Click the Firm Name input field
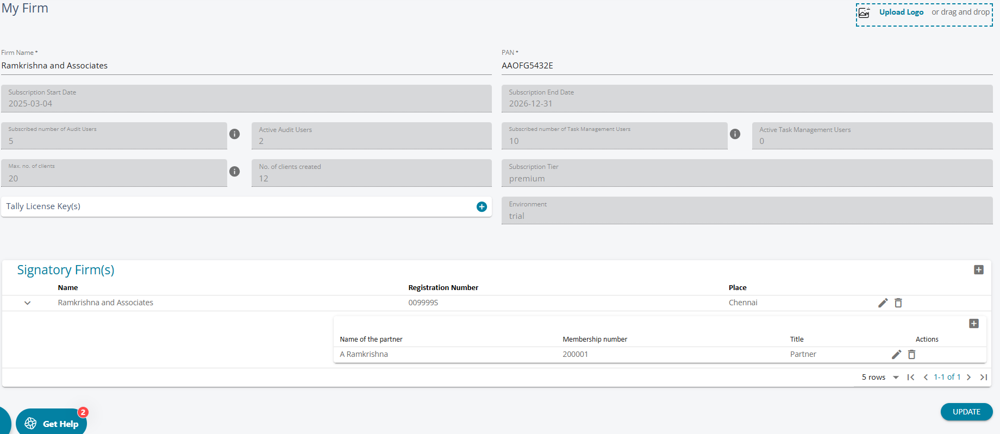 click(x=246, y=66)
